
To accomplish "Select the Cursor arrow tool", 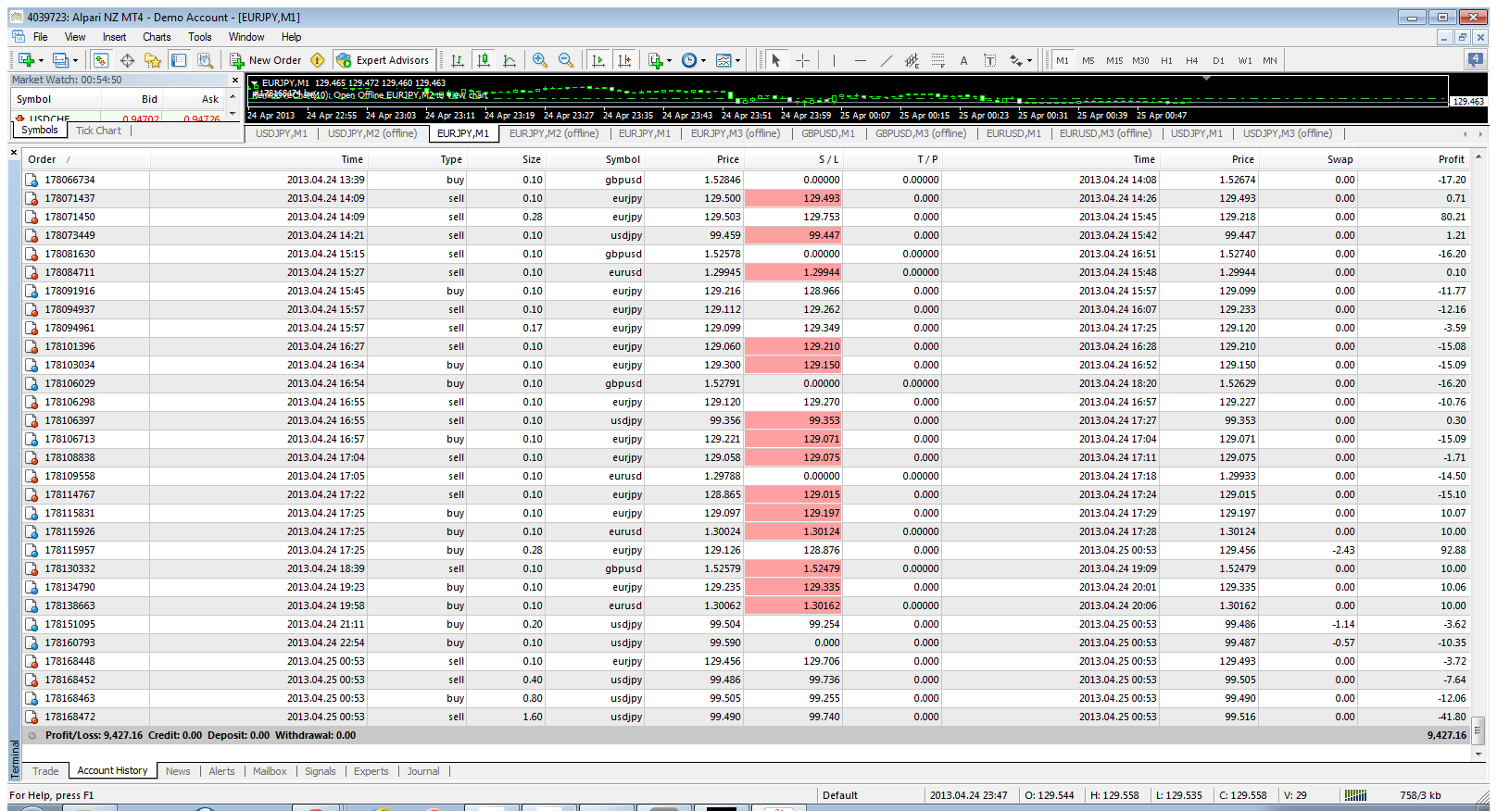I will coord(776,60).
